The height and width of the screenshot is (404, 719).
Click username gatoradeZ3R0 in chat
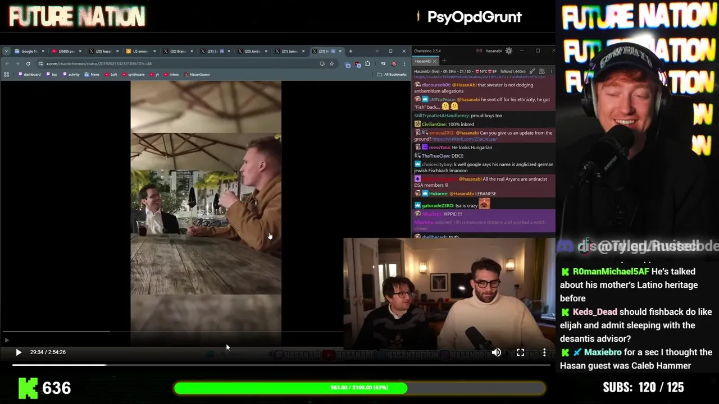coord(437,206)
